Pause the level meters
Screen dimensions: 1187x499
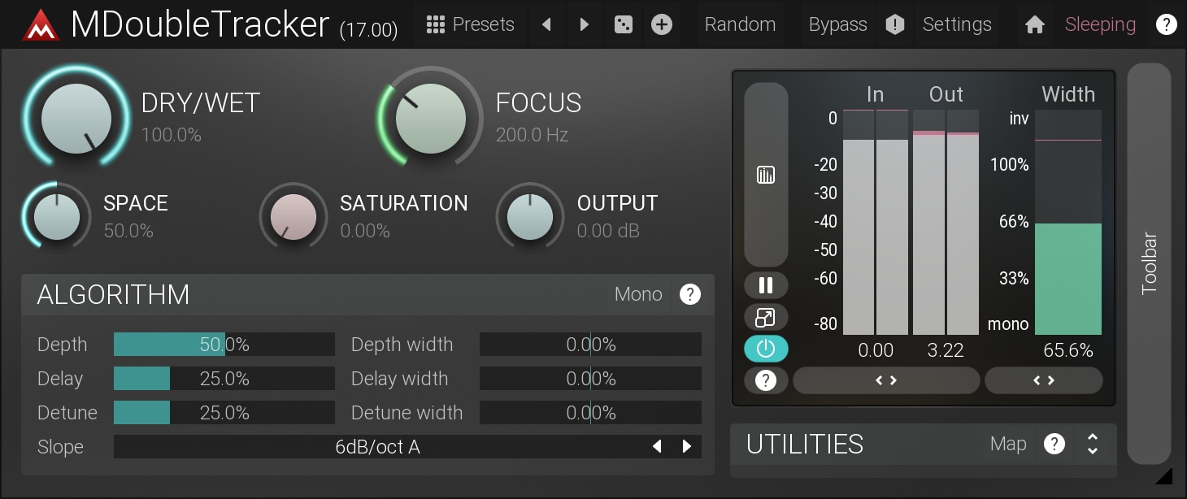pyautogui.click(x=765, y=285)
